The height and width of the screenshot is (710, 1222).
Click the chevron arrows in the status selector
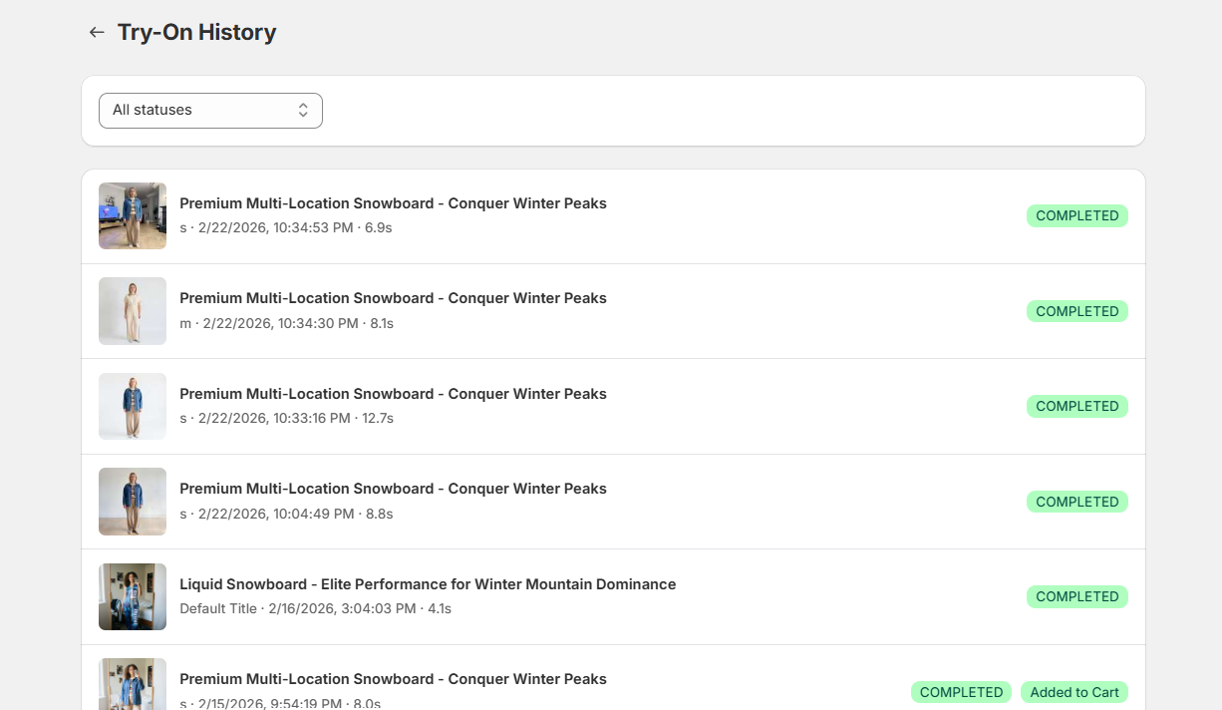click(x=303, y=110)
